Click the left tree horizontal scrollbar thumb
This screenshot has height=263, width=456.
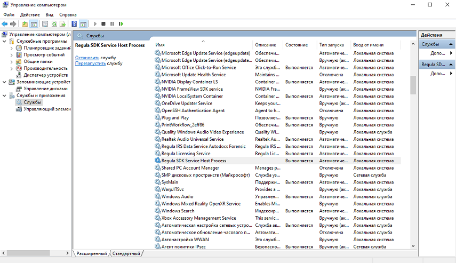(28, 253)
